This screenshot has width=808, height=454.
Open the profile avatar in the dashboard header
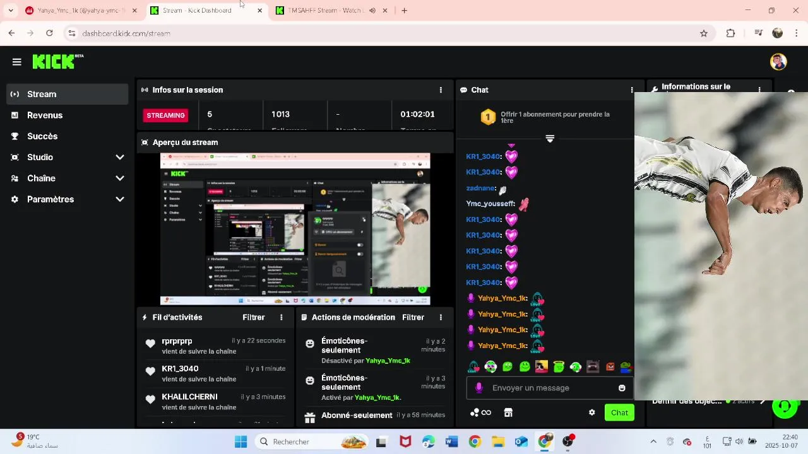coord(778,62)
